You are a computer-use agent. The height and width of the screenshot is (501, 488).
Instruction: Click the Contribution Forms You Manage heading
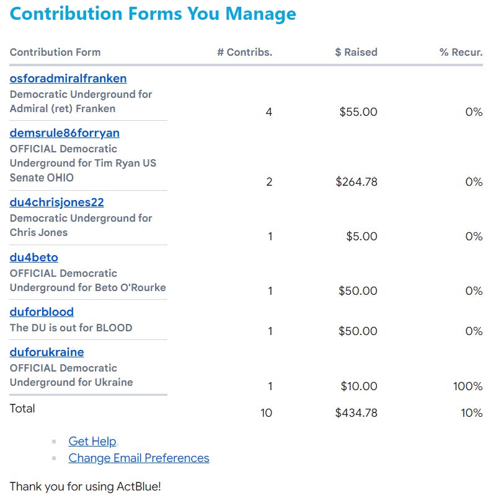pos(153,14)
